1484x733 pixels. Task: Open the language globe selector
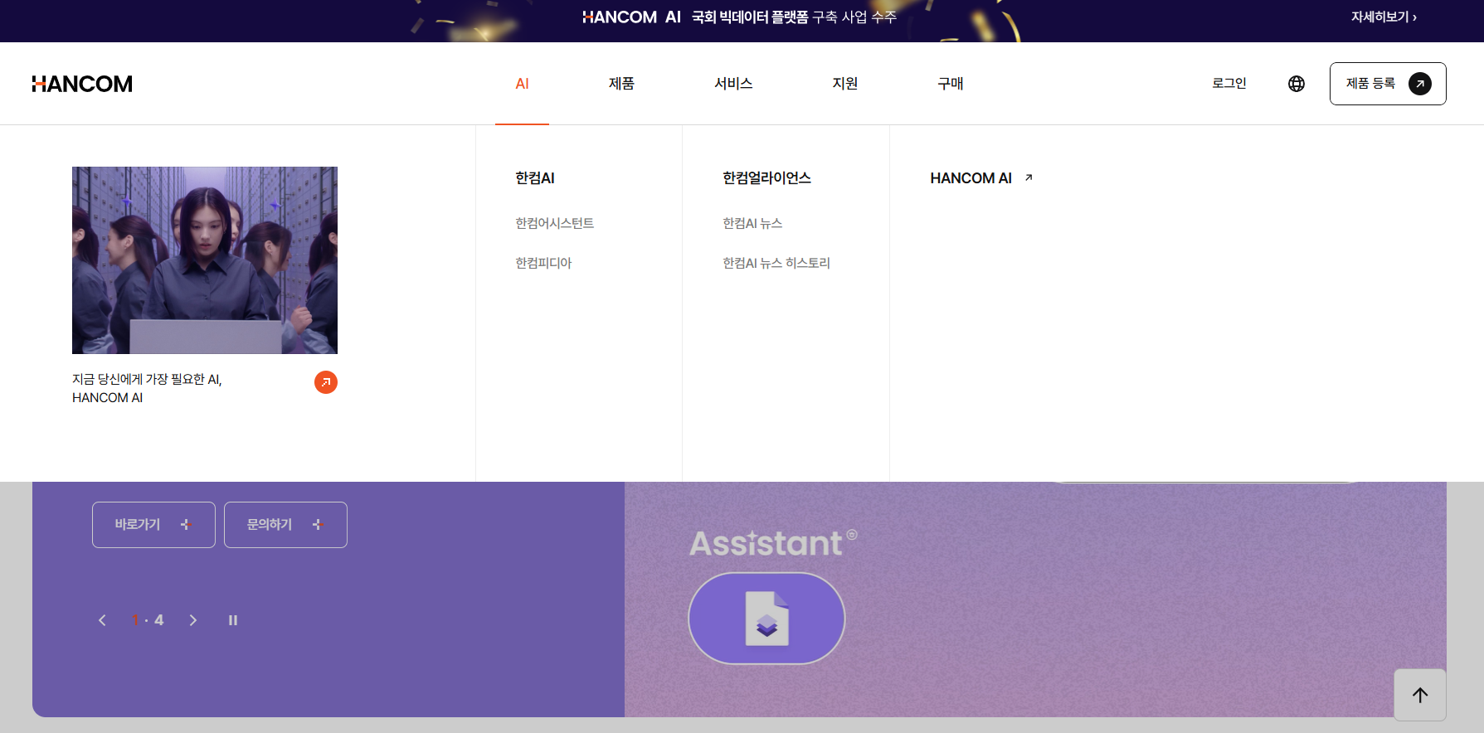tap(1297, 84)
